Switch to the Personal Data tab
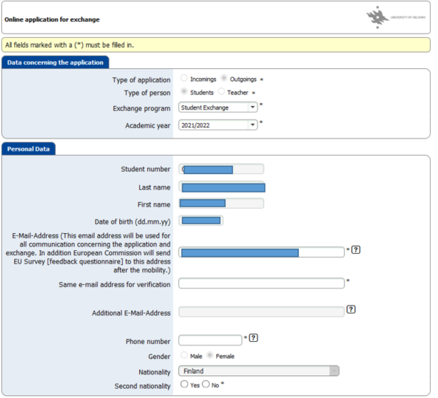438x398 pixels. click(x=29, y=149)
